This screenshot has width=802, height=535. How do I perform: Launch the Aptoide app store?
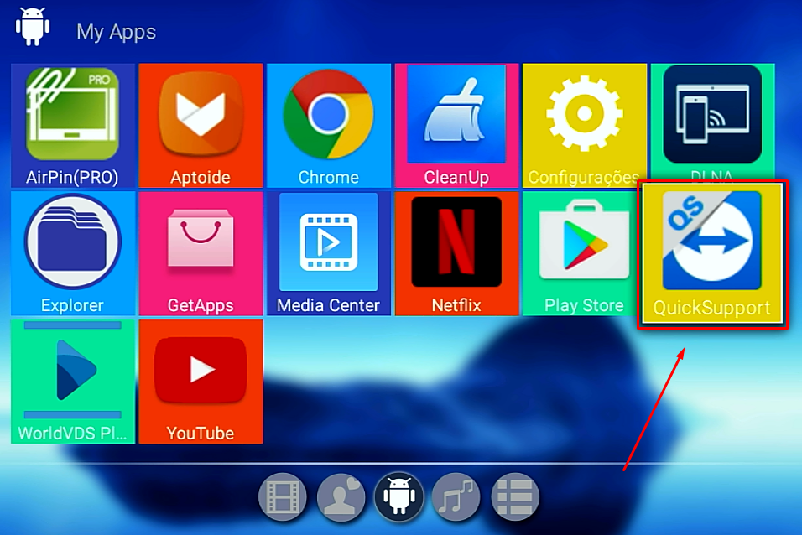tap(200, 125)
